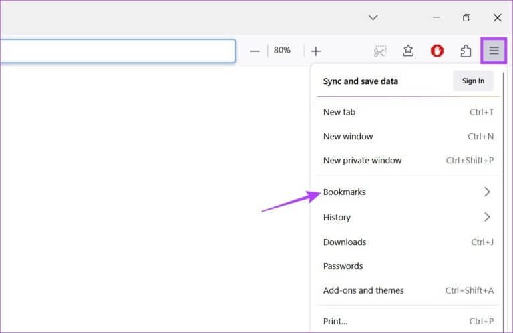Close the browser window
This screenshot has height=333, width=513.
497,17
